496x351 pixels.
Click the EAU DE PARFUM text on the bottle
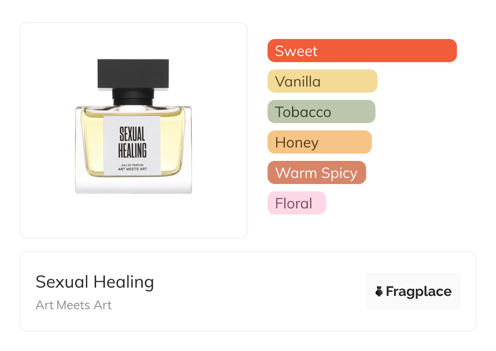[x=132, y=165]
